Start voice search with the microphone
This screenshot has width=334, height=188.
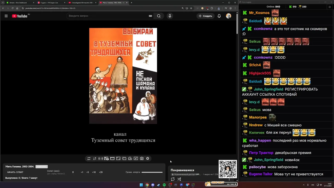click(170, 16)
